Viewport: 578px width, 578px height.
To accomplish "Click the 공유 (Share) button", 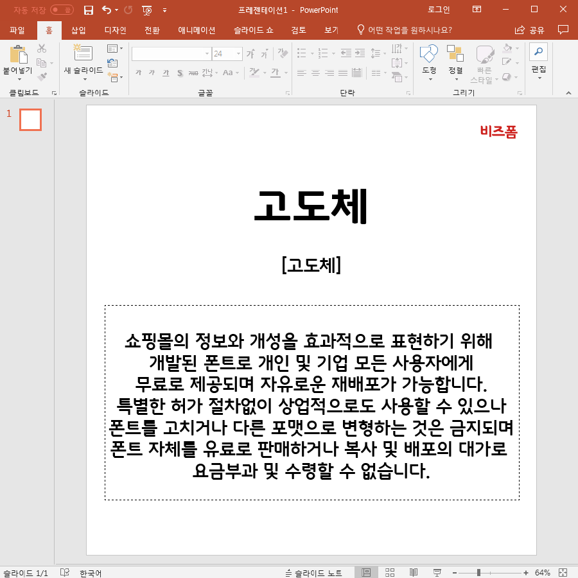I will tap(532, 30).
